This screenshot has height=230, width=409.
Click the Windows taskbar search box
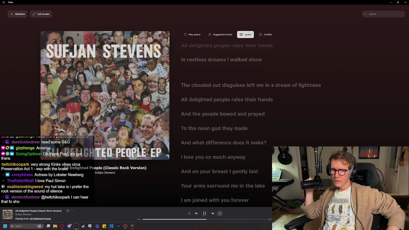point(26,226)
